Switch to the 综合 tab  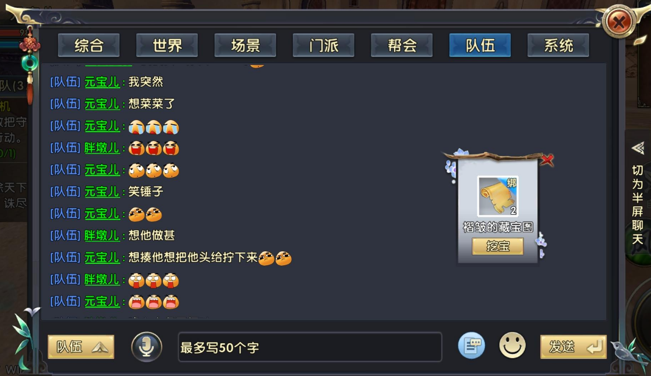pos(89,45)
